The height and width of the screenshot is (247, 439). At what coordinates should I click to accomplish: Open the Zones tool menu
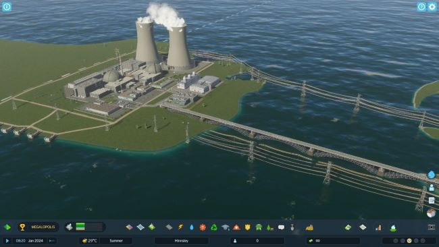click(x=130, y=227)
